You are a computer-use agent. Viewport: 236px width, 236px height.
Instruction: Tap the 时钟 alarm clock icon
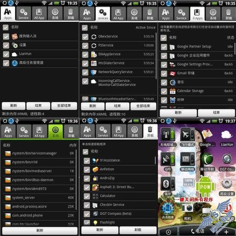172,100
